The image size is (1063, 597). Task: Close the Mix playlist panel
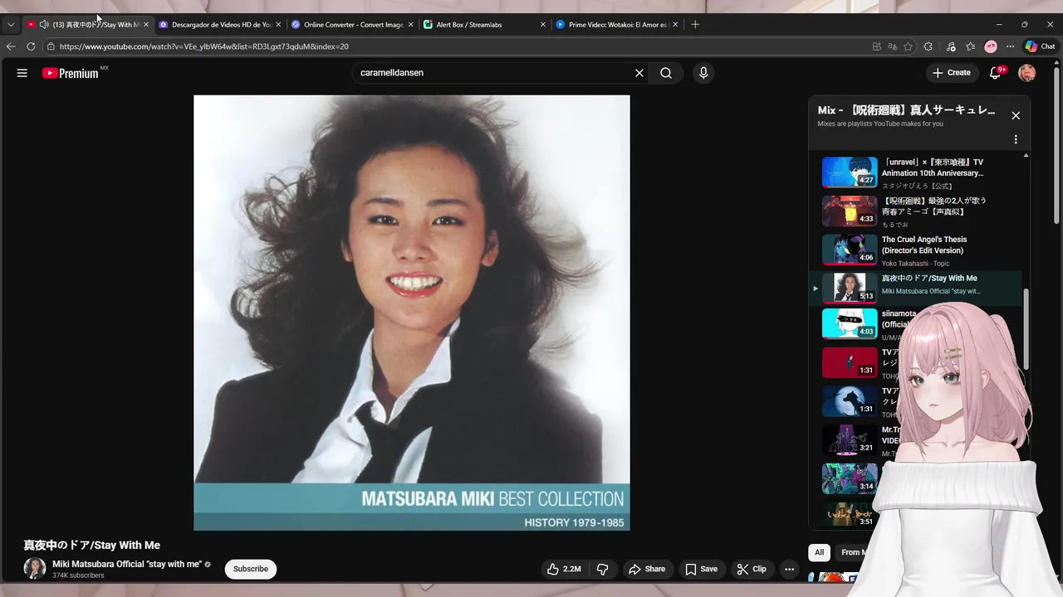1016,115
